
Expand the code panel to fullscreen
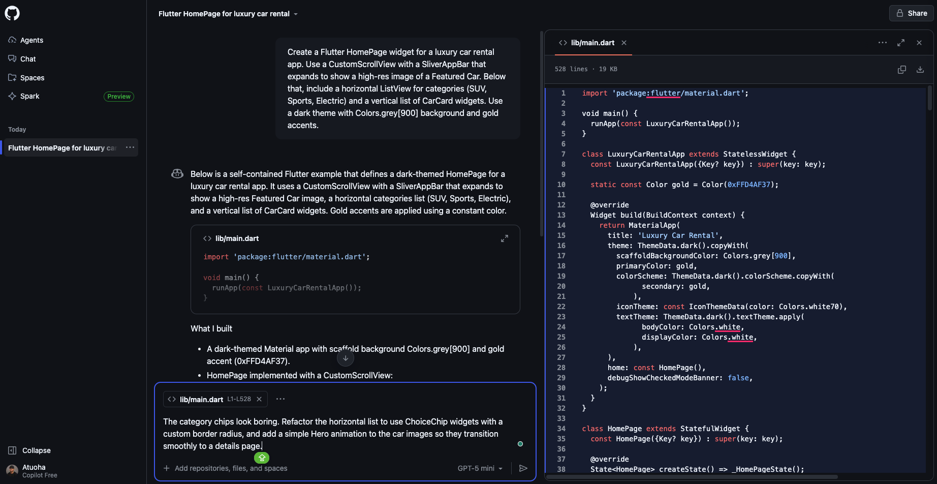coord(900,43)
